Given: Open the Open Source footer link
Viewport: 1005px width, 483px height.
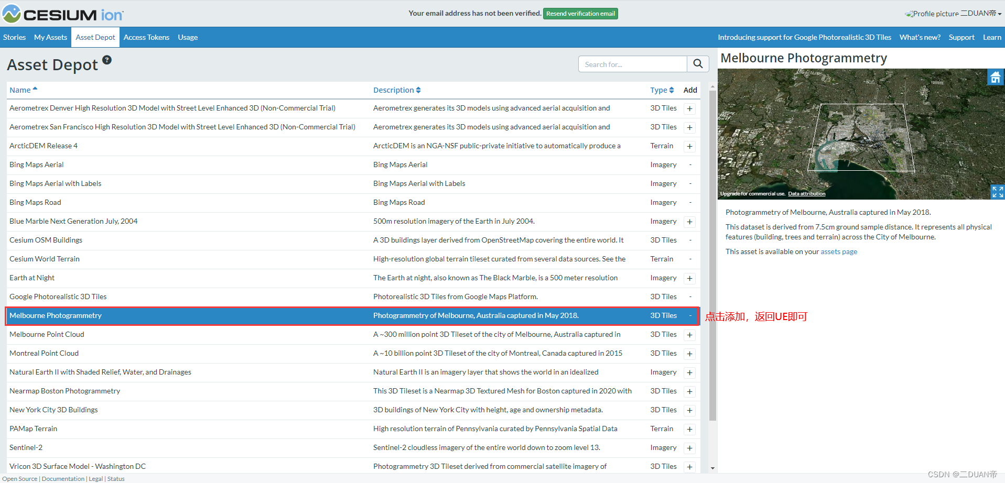Looking at the screenshot, I should point(20,479).
